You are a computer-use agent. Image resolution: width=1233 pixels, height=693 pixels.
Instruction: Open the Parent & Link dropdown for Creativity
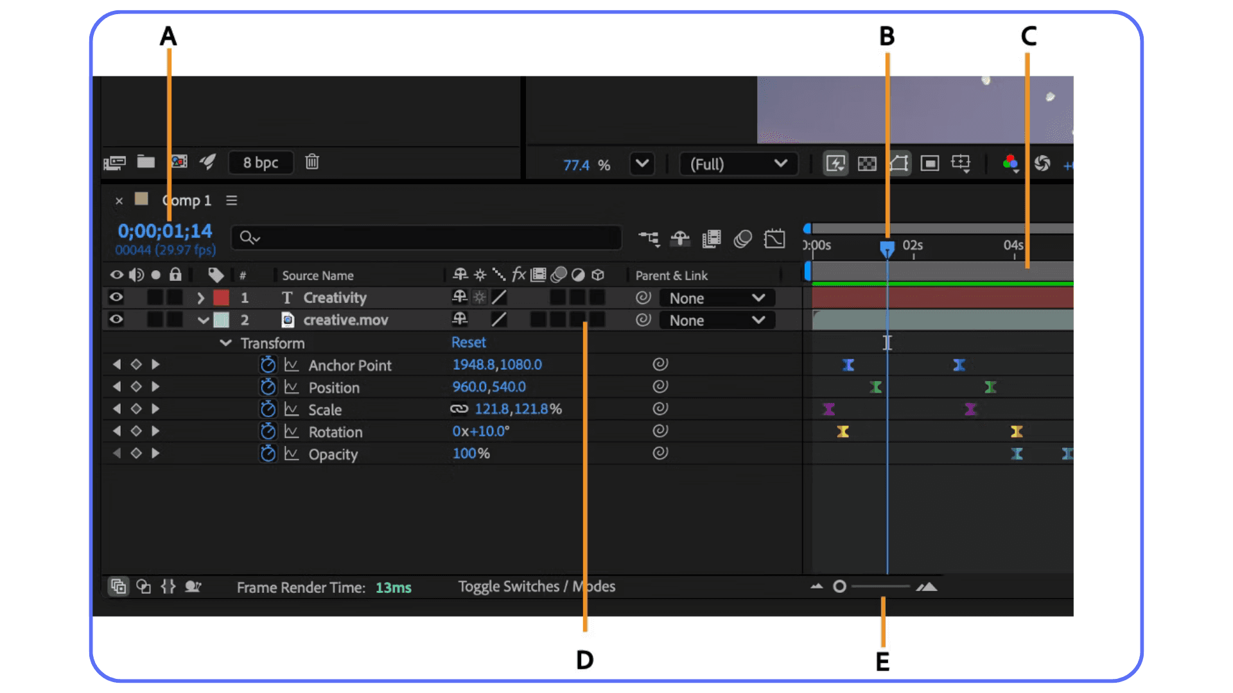click(x=716, y=297)
